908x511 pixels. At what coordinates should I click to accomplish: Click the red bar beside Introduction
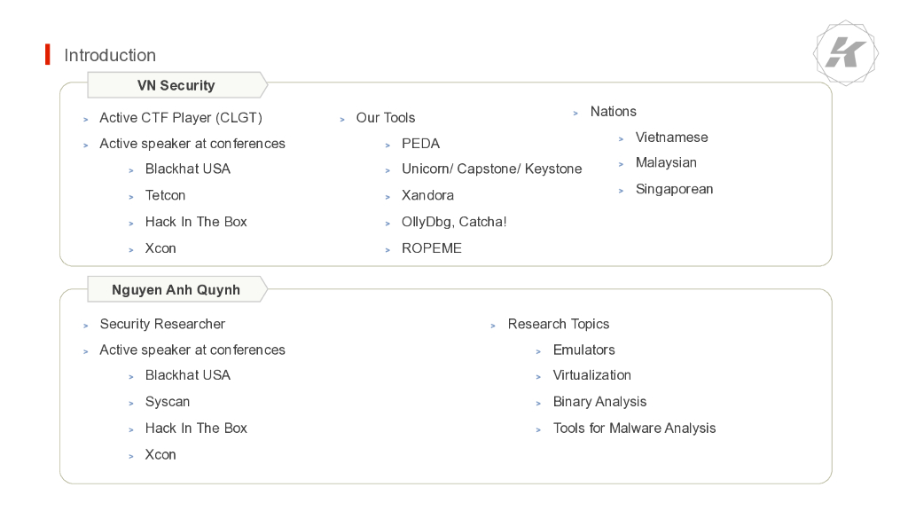[48, 55]
